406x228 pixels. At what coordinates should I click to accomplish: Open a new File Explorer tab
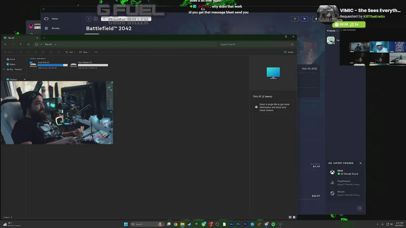point(44,38)
